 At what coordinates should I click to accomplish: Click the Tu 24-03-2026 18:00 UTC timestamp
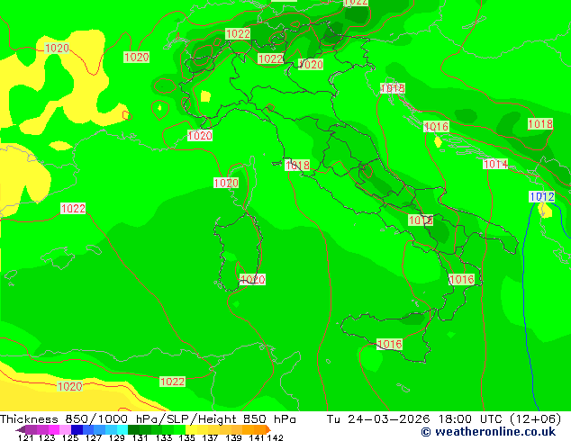(443, 419)
